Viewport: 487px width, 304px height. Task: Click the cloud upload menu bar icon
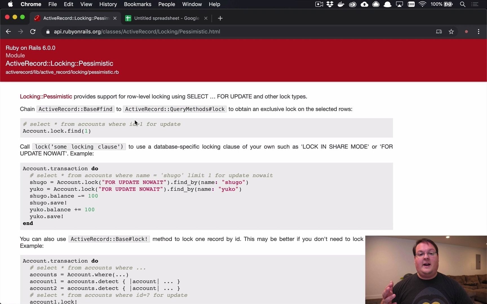(364, 4)
